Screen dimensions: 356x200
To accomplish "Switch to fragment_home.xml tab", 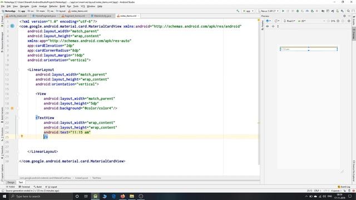I will 73,16.
